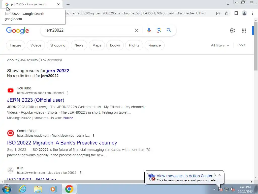
Task: Open more options for the IBM result
Action: [x=80, y=173]
